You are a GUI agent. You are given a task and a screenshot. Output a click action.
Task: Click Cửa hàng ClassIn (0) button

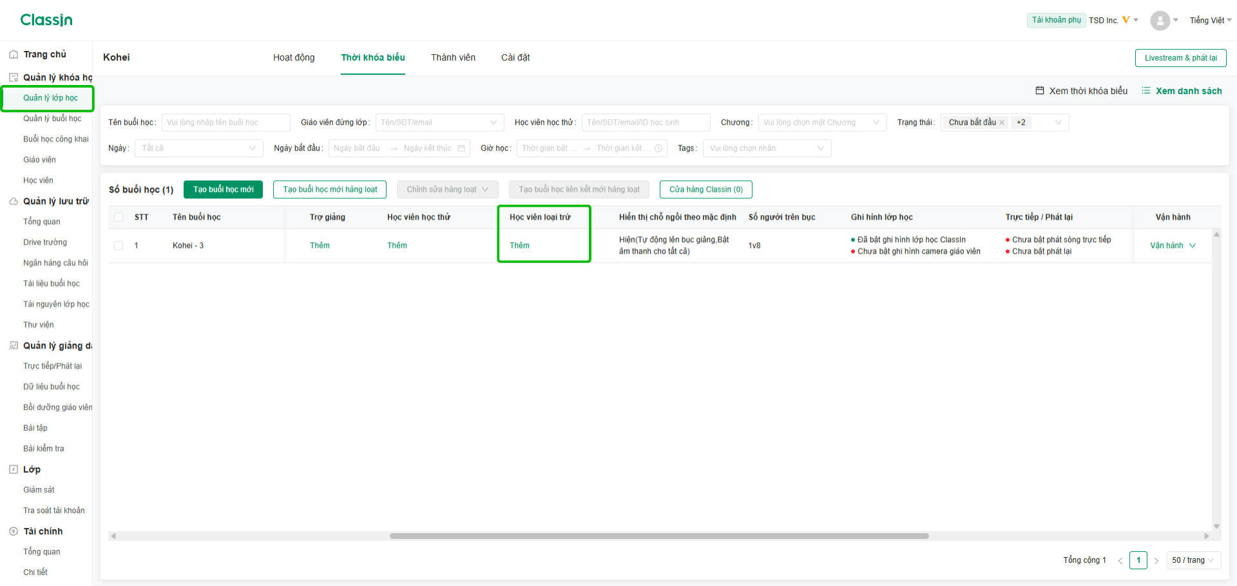705,189
